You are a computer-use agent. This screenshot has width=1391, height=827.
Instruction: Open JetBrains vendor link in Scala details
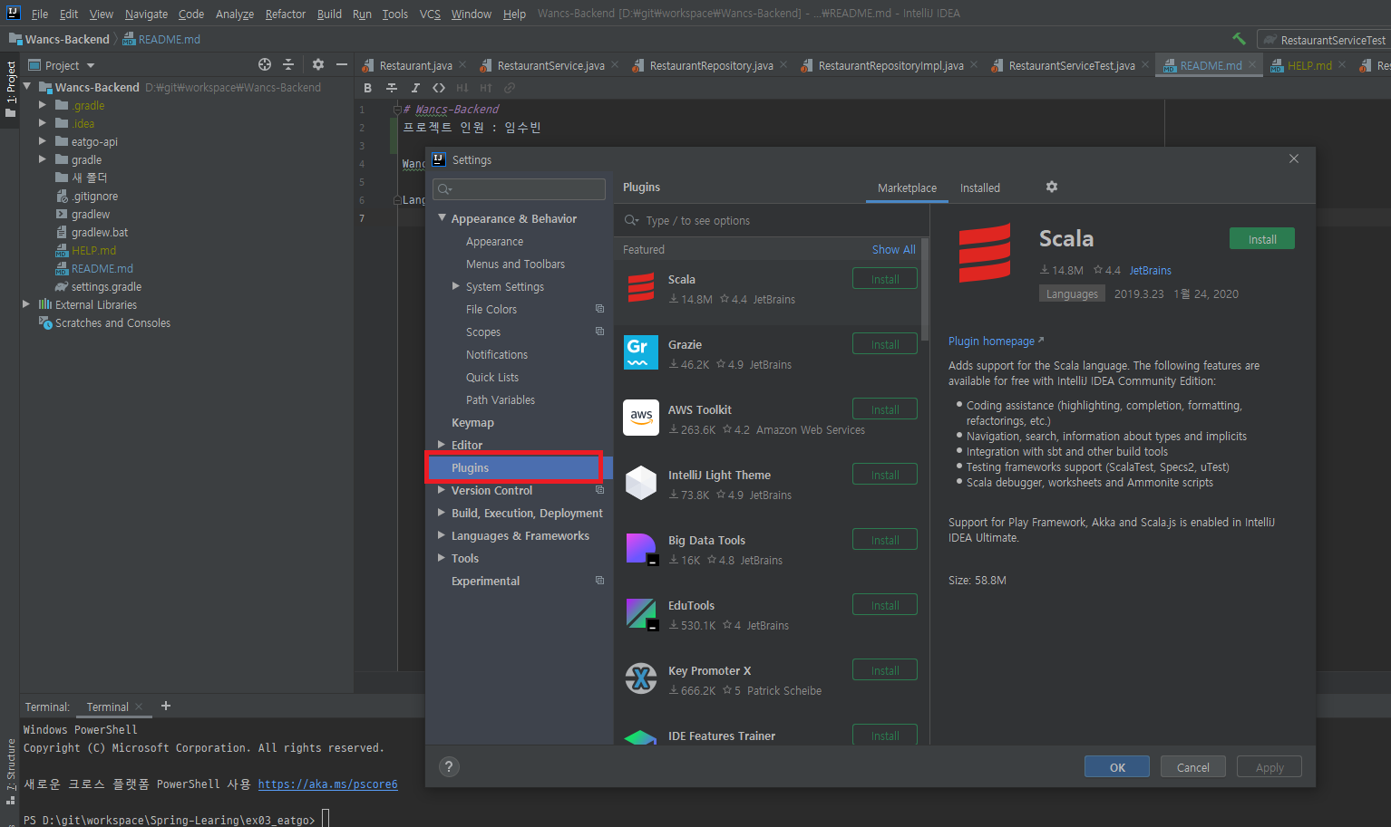[1150, 270]
